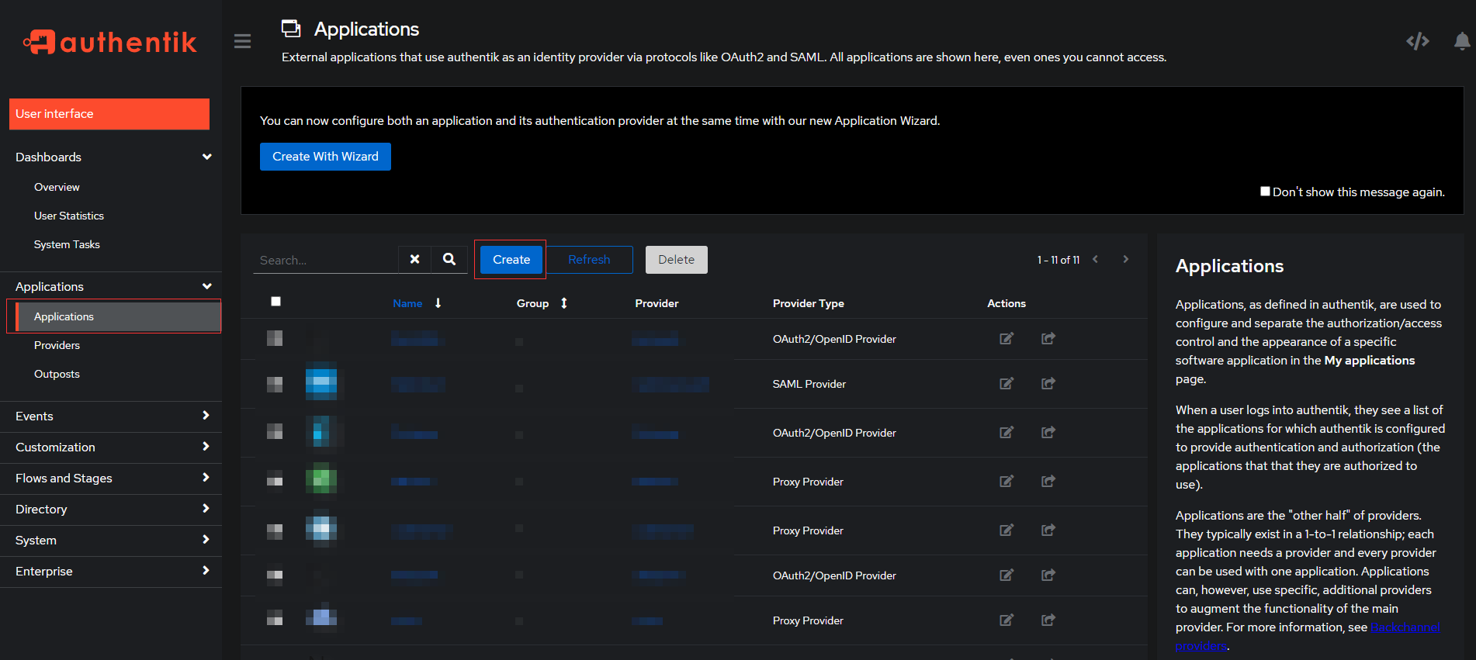Open the notifications bell
Screen dimensions: 1476x660
[1462, 41]
